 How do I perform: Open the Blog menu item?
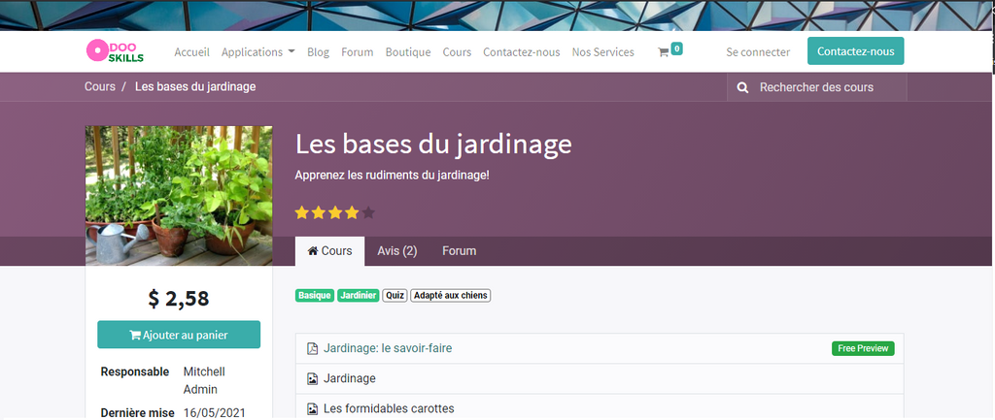318,52
